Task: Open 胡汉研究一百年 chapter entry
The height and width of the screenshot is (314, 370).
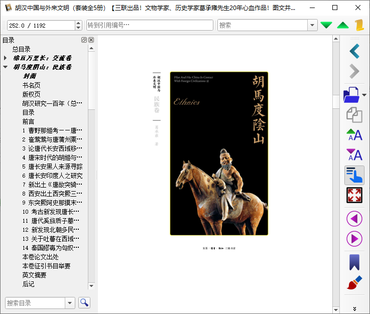Action: coord(52,103)
